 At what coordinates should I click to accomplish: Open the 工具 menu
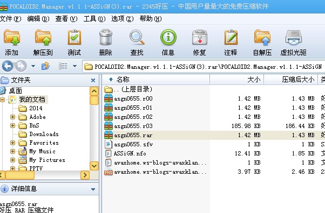point(94,19)
